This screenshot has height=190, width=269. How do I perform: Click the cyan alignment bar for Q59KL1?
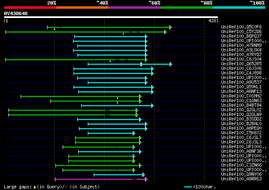[x=113, y=87]
